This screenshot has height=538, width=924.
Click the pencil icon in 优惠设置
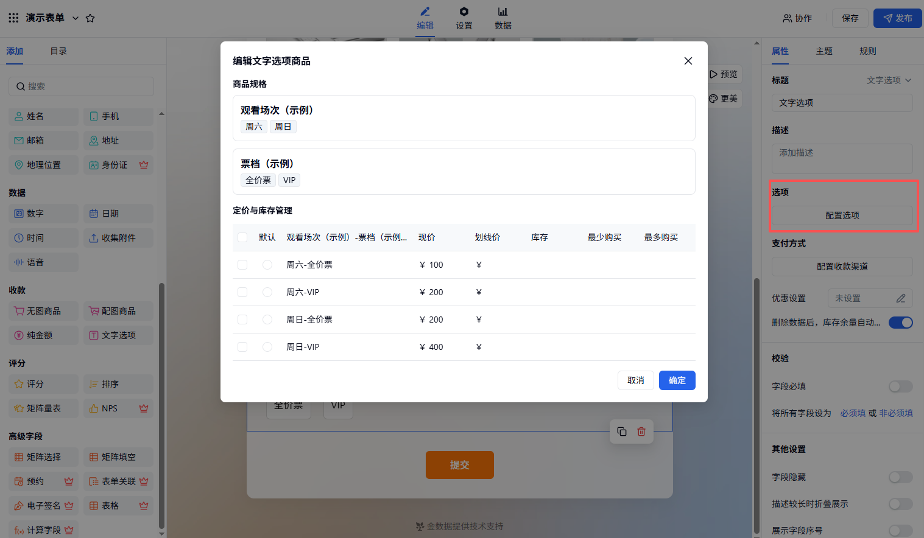[901, 298]
